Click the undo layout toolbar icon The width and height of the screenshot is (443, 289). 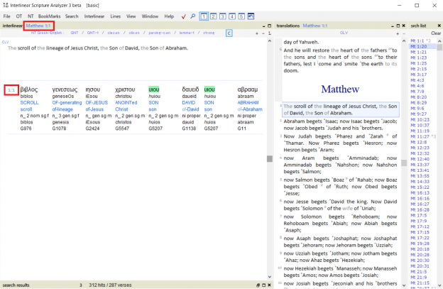click(x=251, y=16)
